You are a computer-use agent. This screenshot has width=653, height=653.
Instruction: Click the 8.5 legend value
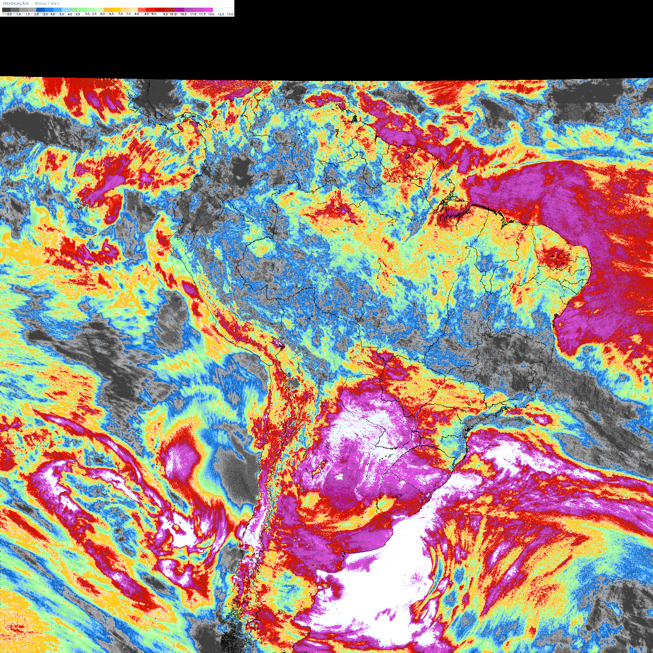[147, 14]
